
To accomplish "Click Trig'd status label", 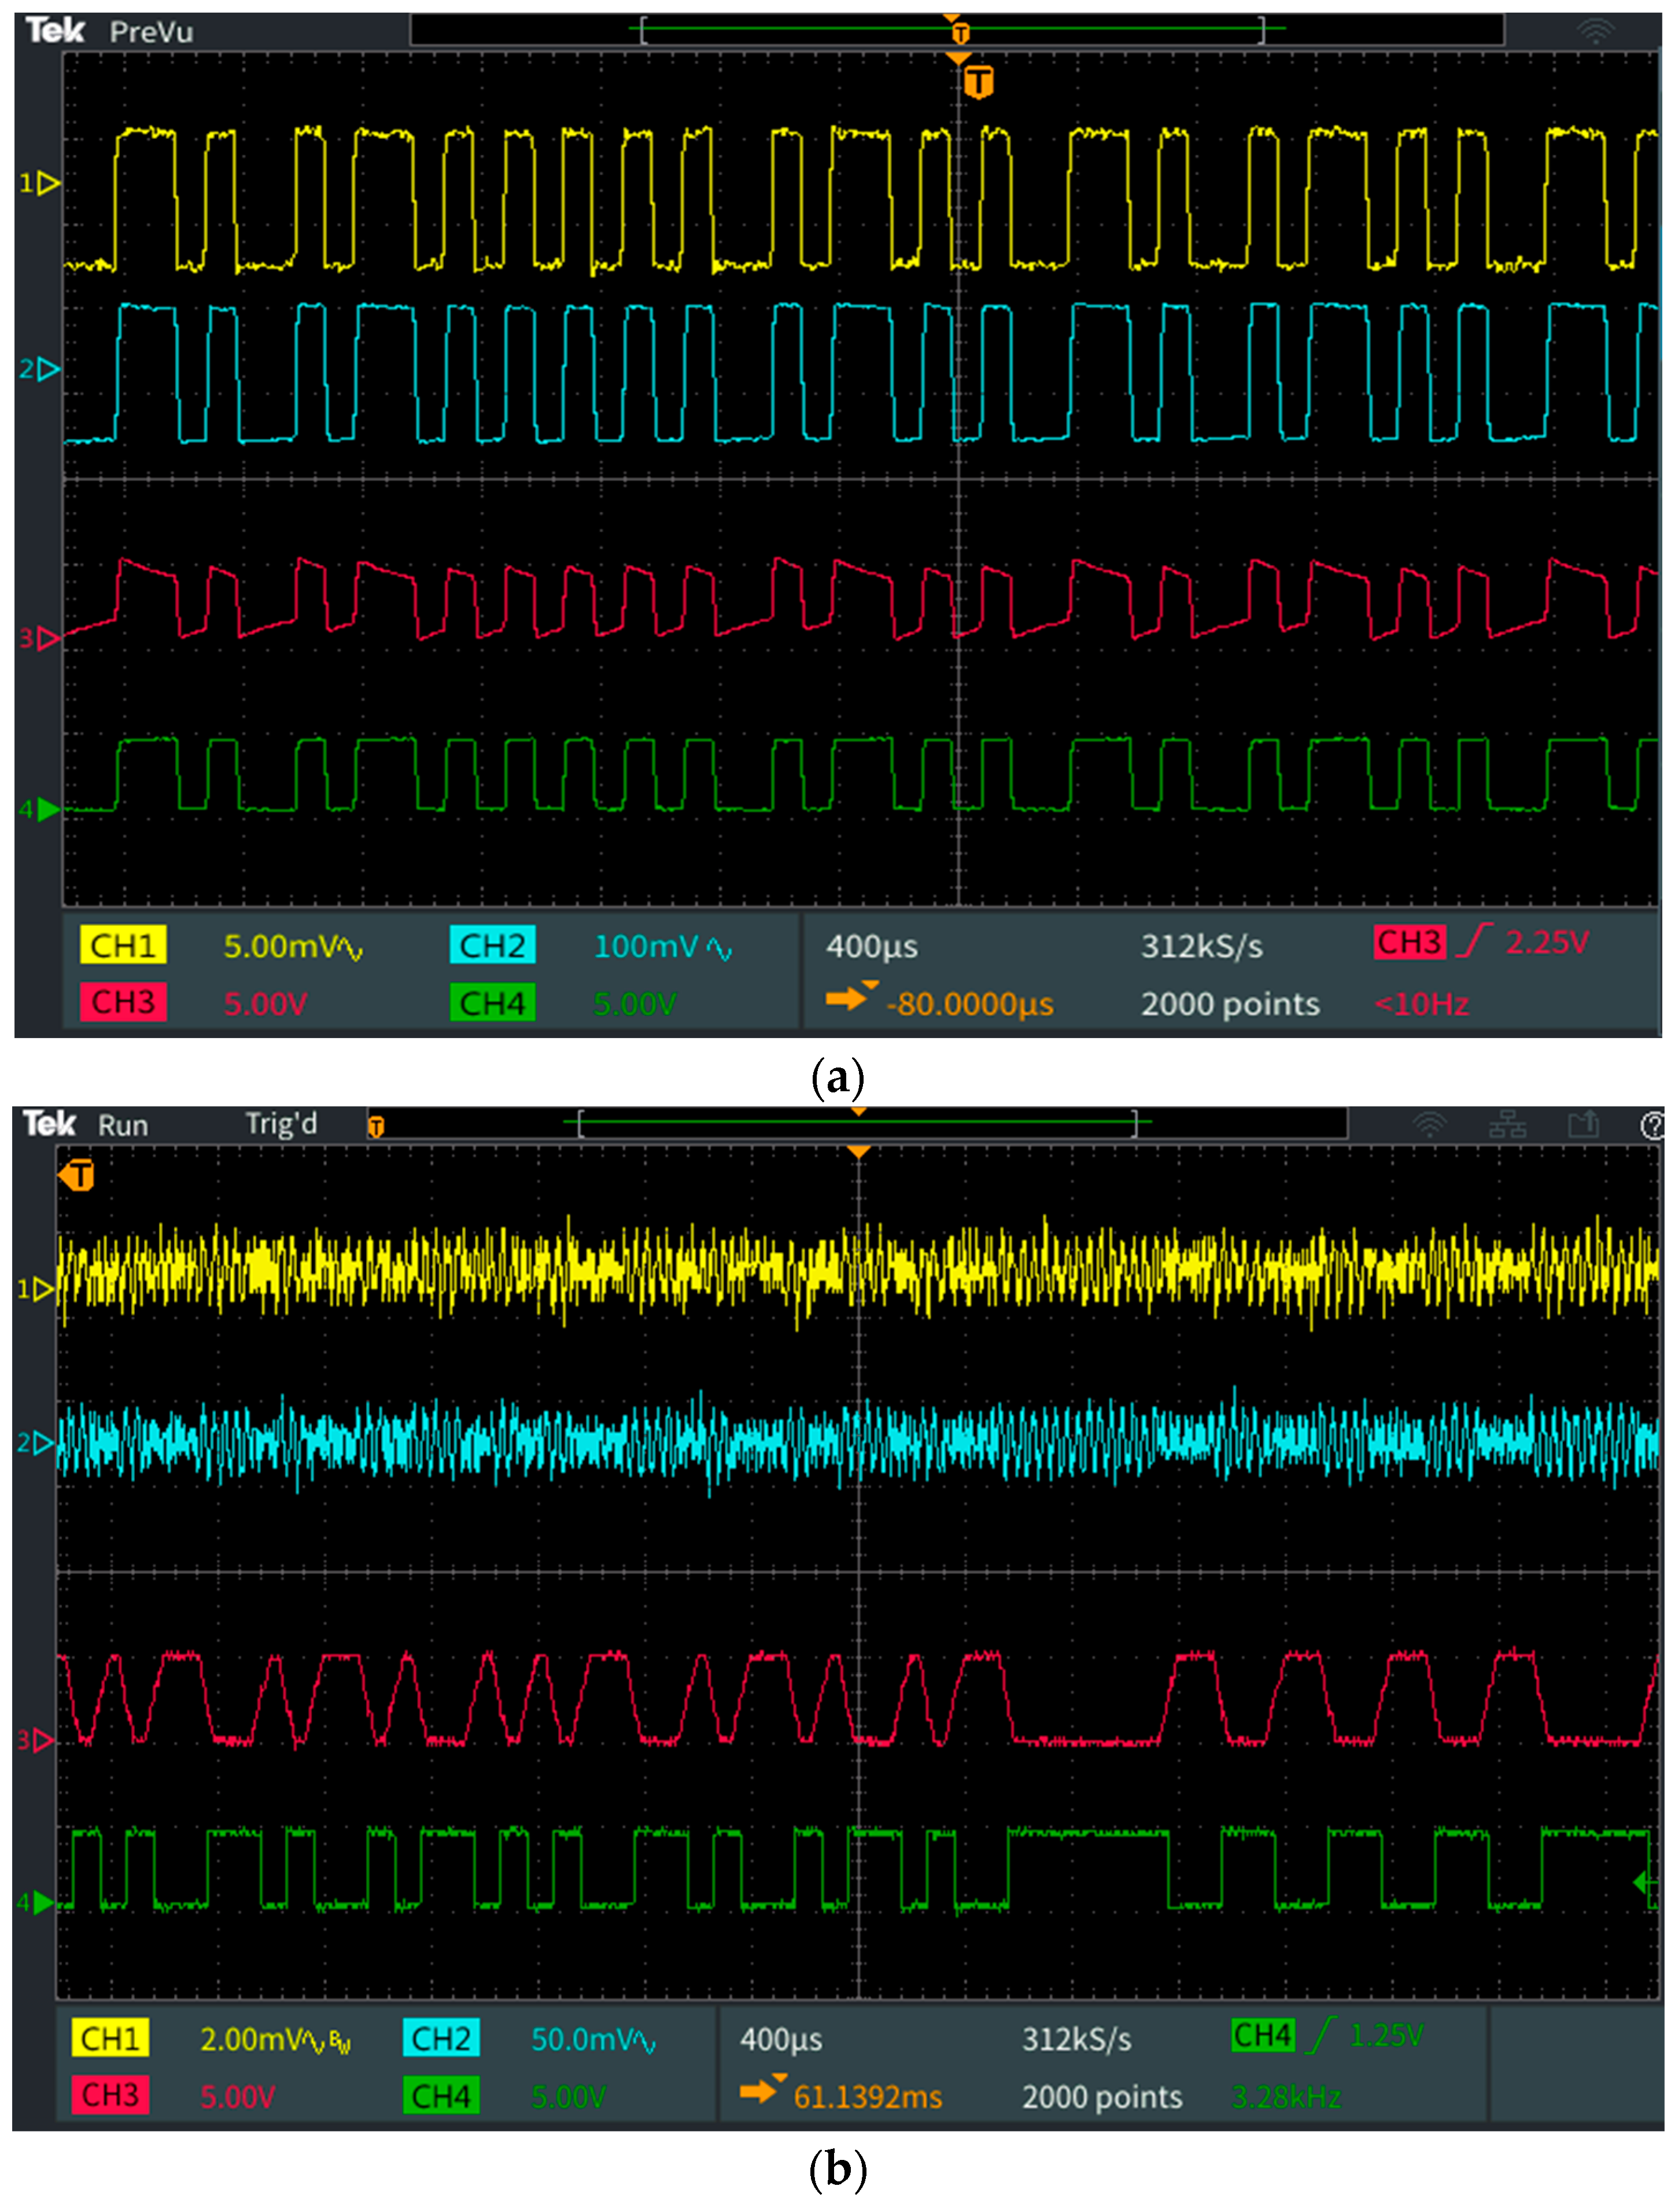I will pos(281,1124).
